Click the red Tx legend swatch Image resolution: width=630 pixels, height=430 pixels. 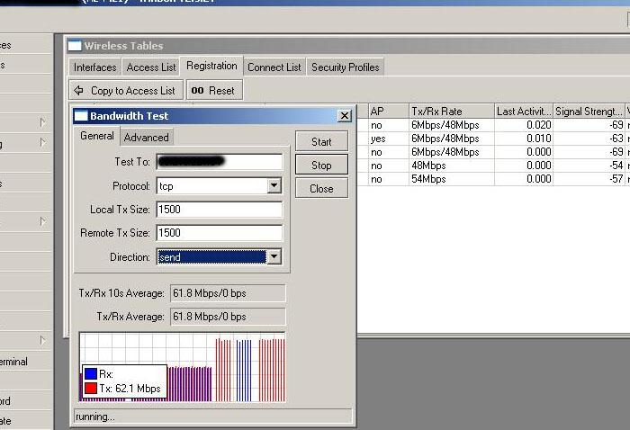(x=91, y=388)
